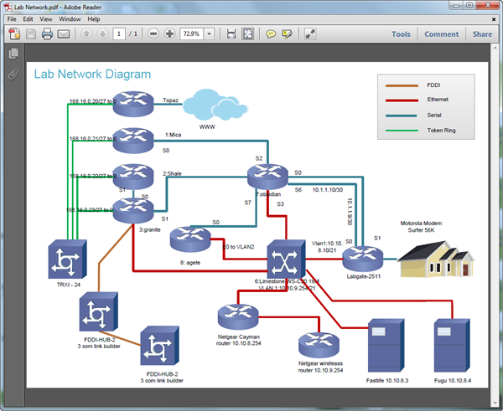Switch to read mode icon
Image resolution: width=503 pixels, height=411 pixels.
(310, 33)
